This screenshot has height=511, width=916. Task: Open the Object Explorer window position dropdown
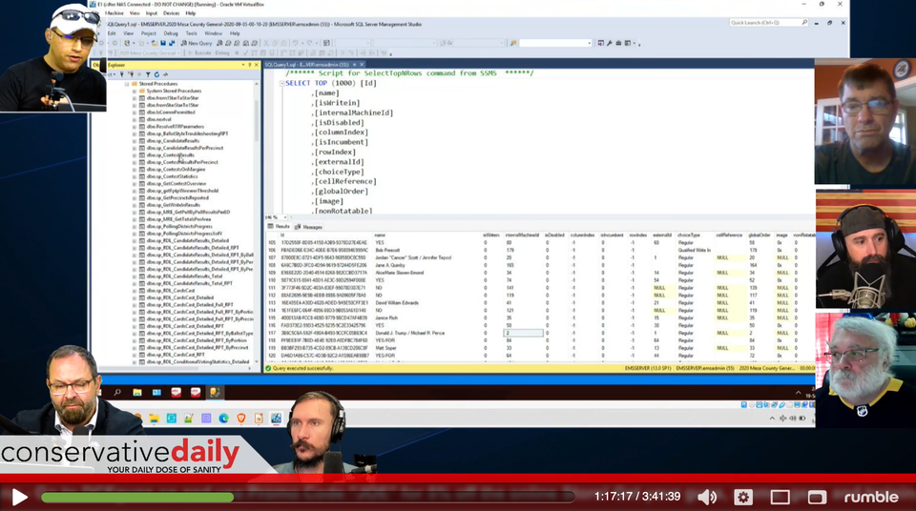[243, 65]
